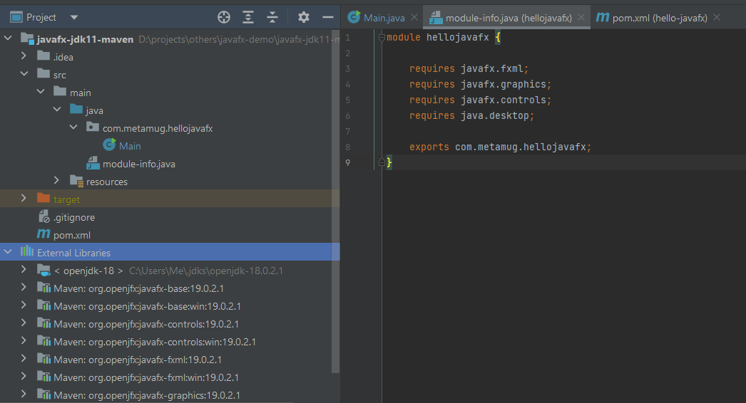746x403 pixels.
Task: Close the module-info.java tab
Action: 581,18
